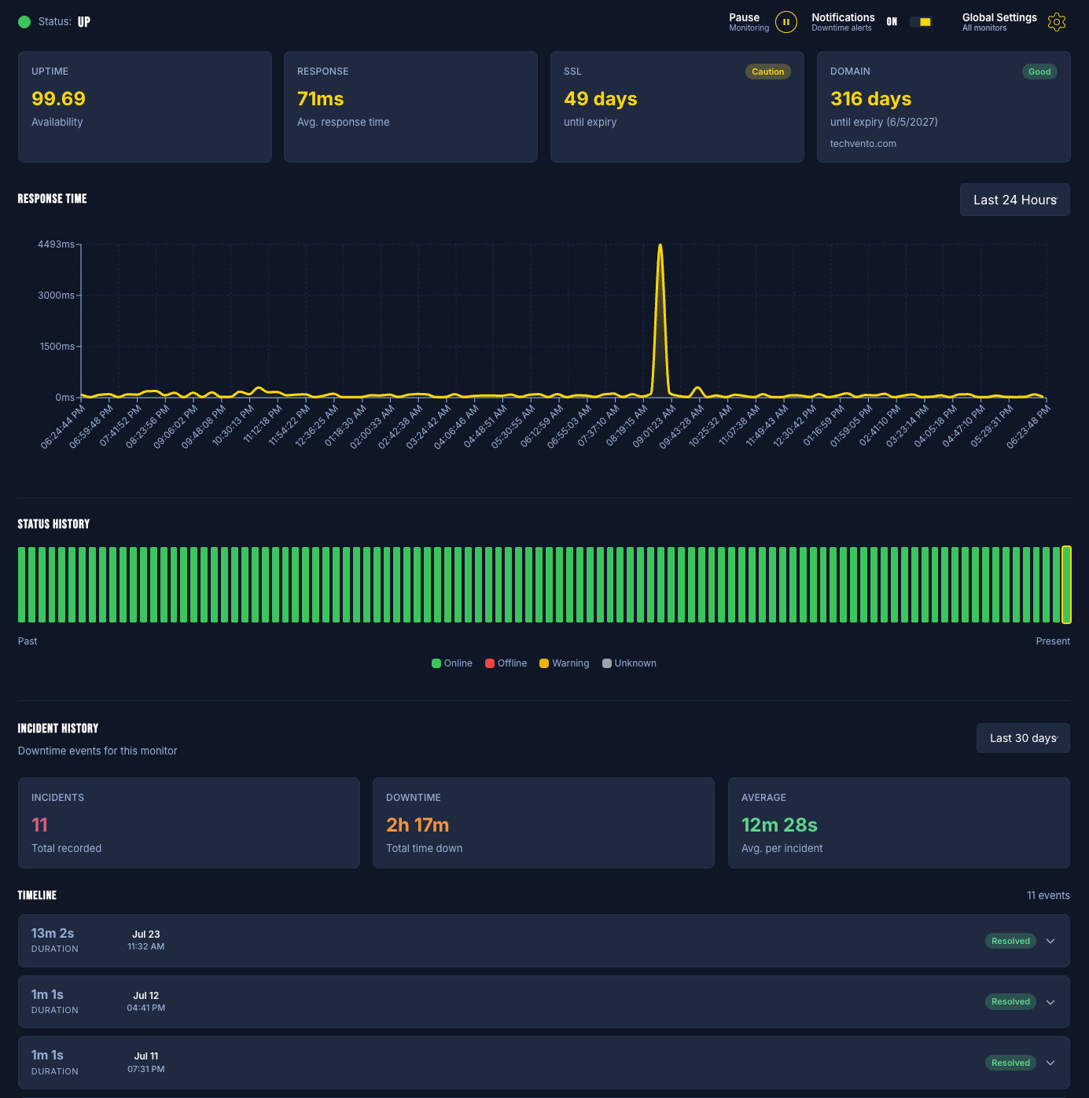This screenshot has width=1089, height=1098.
Task: Expand the Jul 12 incident chevron
Action: point(1050,1002)
